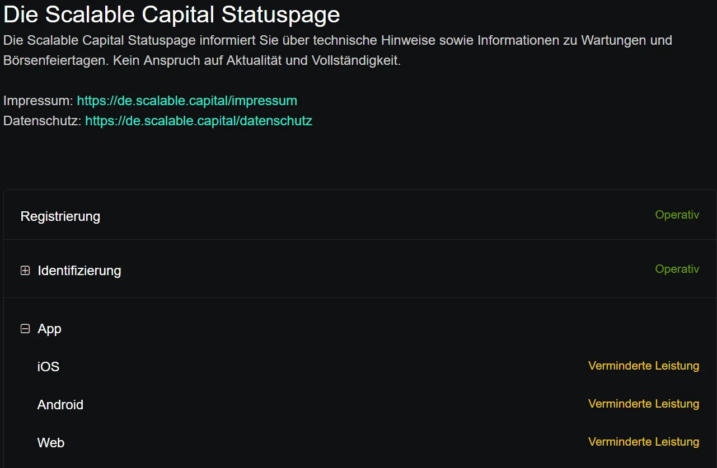Click the status page description paragraph
Screen dimensions: 717x468
point(337,41)
